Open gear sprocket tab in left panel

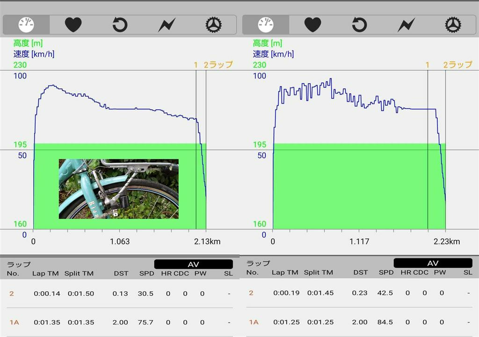point(213,25)
